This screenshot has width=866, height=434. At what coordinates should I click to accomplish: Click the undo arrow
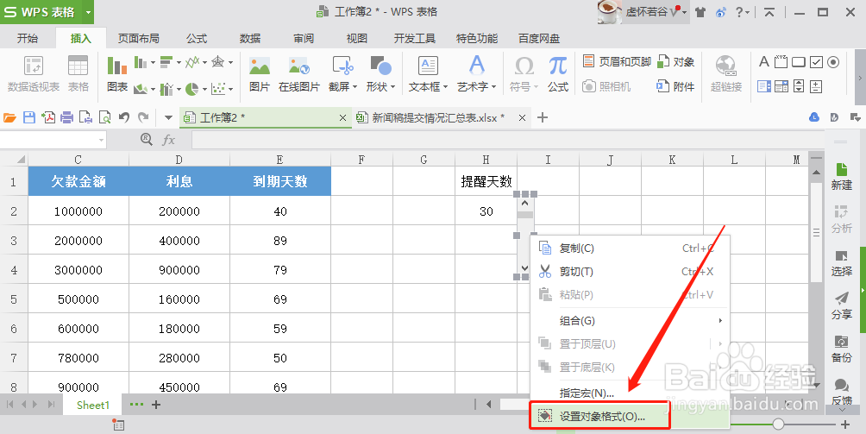123,117
